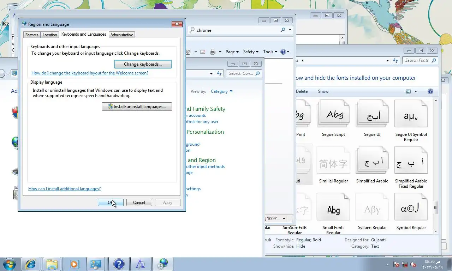
Task: Switch to Internet Explorer on the taskbar
Action: coord(31,264)
